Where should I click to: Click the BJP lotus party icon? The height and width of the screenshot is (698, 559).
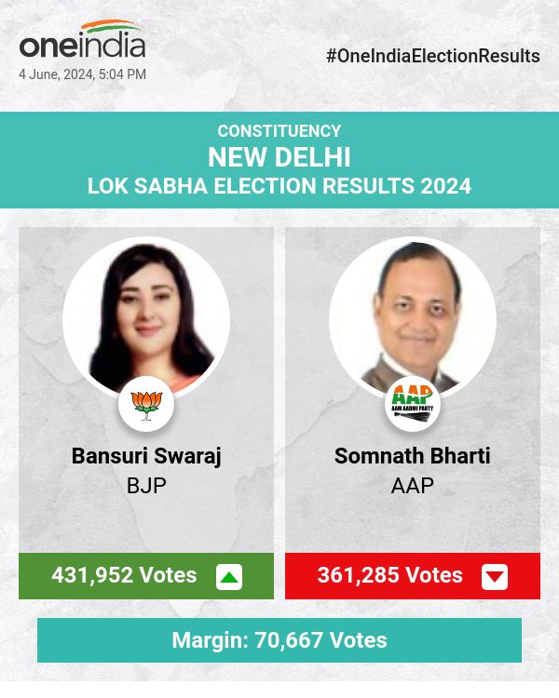[146, 404]
